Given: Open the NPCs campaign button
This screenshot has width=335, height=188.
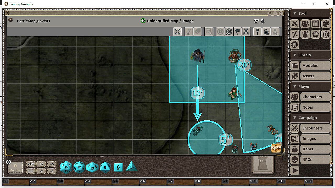Looking at the screenshot, I should coord(315,160).
